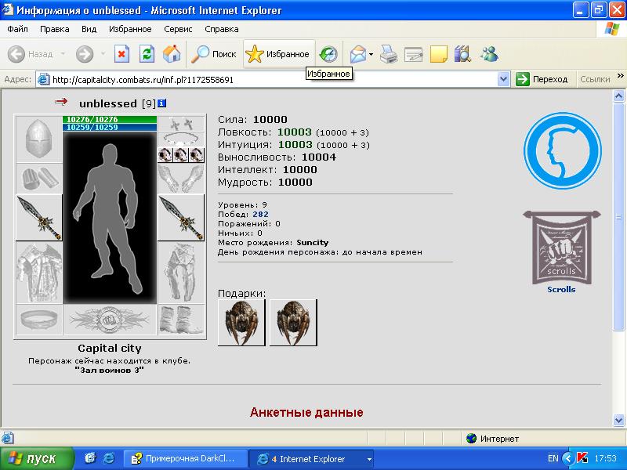Click the Forward arrow toolbar button

85,54
